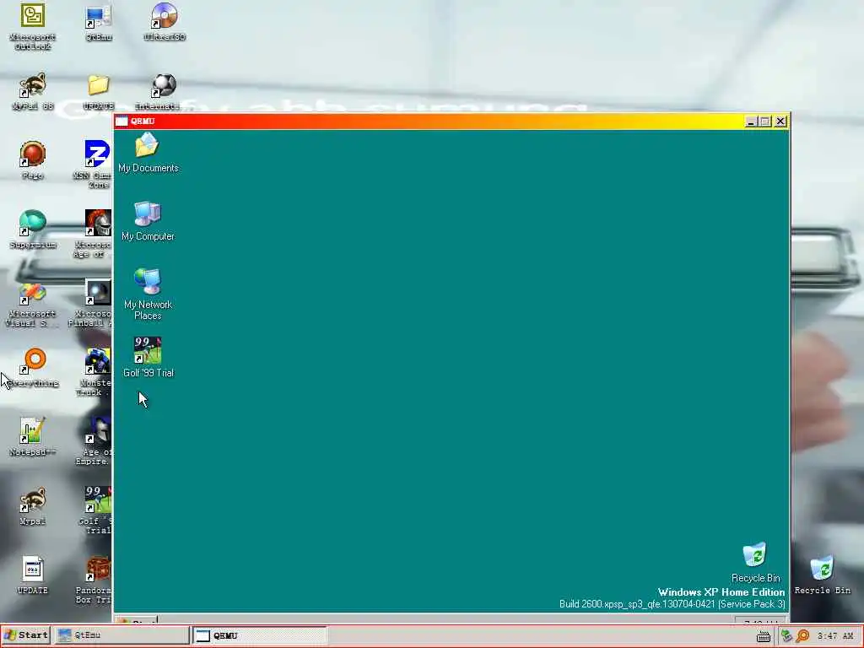Select the UPDATE file icon near Start

33,575
